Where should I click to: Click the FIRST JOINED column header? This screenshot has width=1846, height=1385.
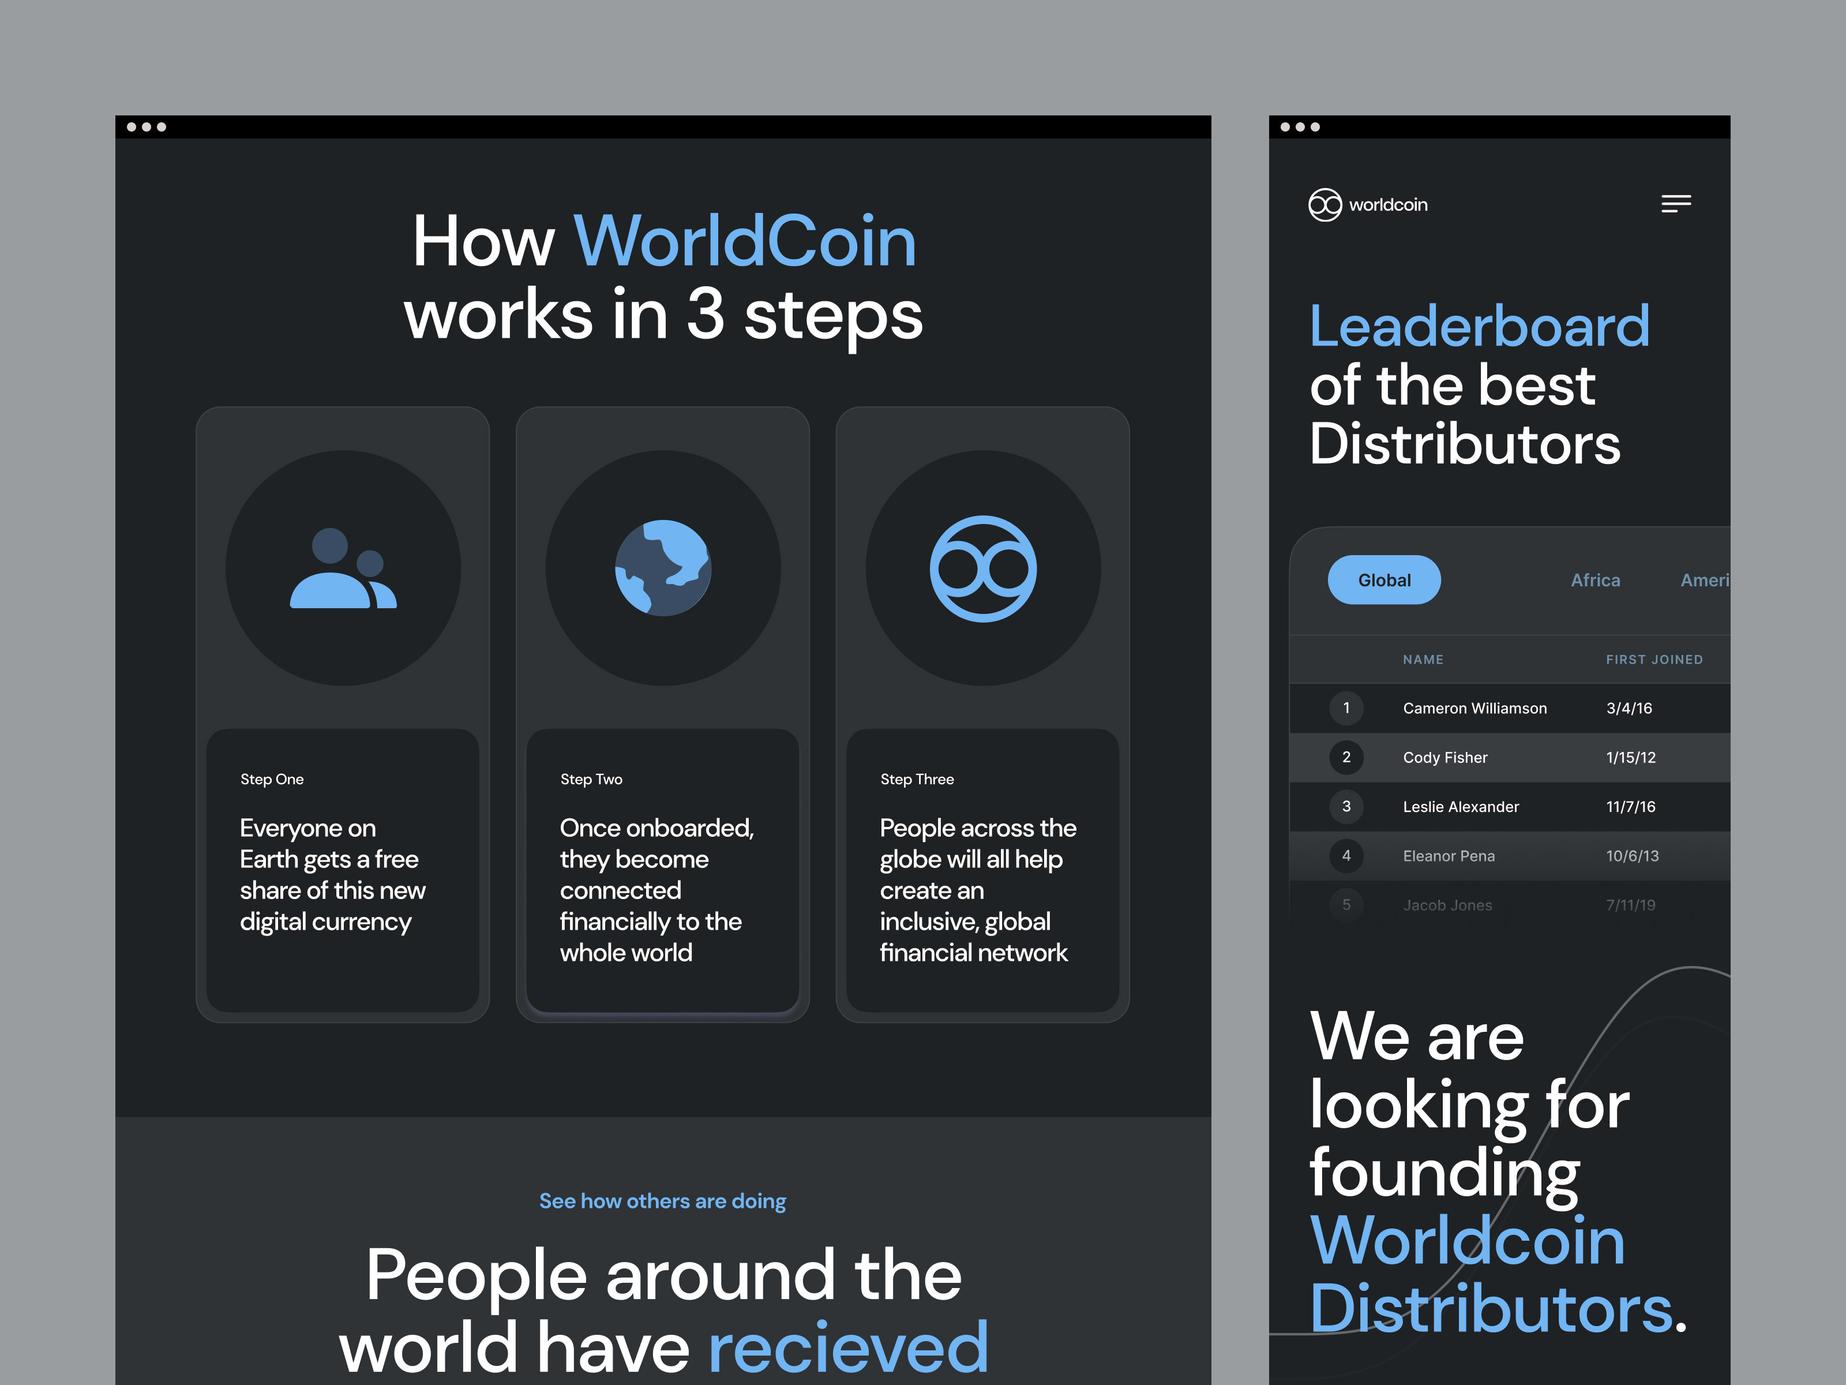1654,660
